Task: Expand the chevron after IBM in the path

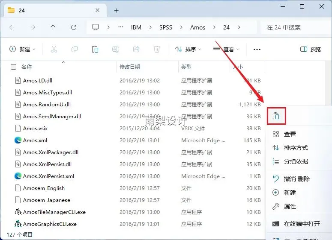Action: point(150,27)
